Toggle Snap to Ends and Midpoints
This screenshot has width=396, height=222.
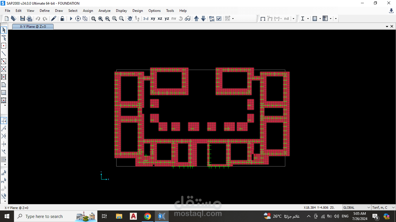pos(4,128)
